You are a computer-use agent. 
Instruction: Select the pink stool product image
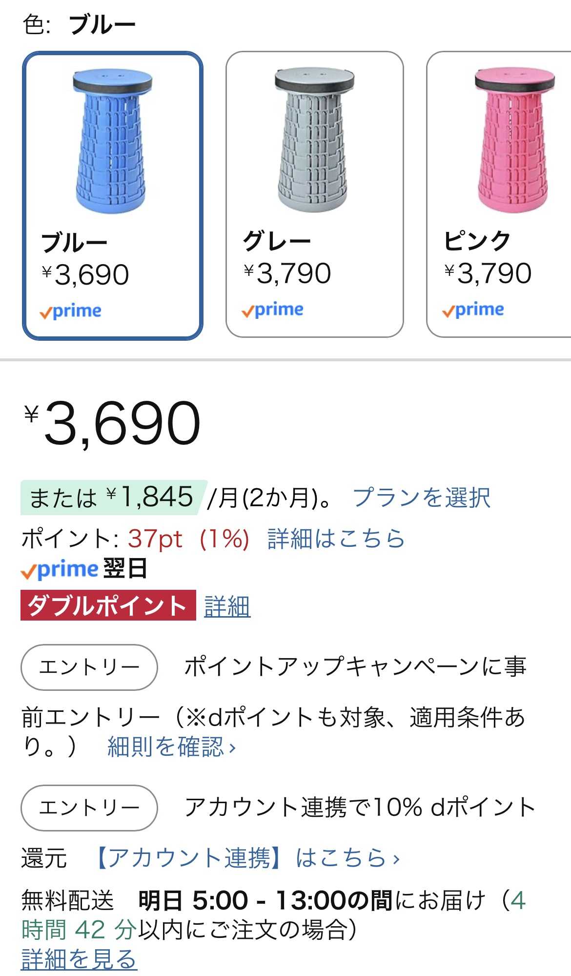tap(515, 140)
